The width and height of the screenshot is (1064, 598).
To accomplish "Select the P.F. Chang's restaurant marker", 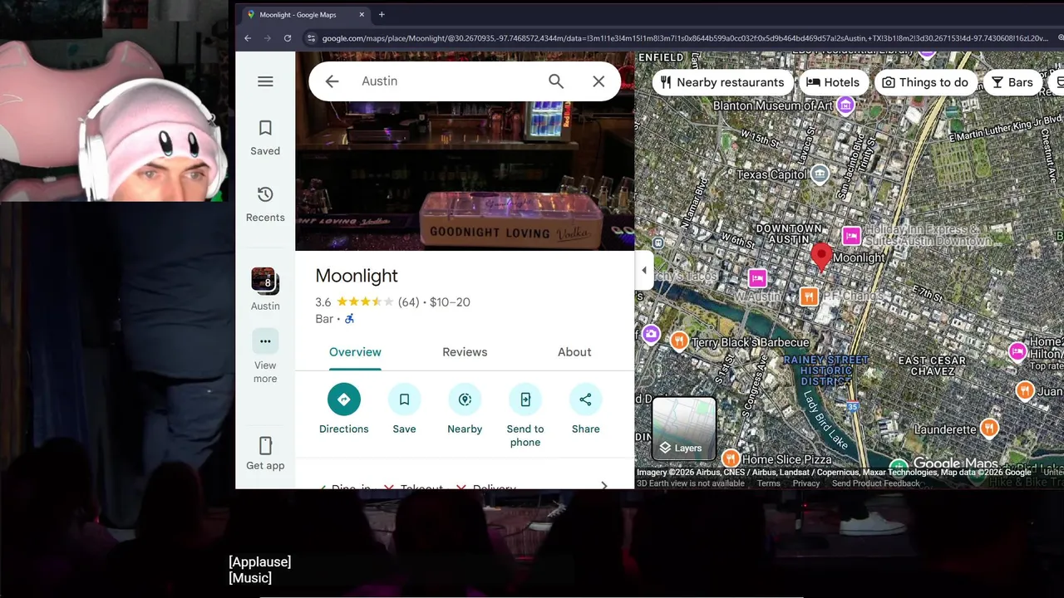I will pyautogui.click(x=809, y=297).
